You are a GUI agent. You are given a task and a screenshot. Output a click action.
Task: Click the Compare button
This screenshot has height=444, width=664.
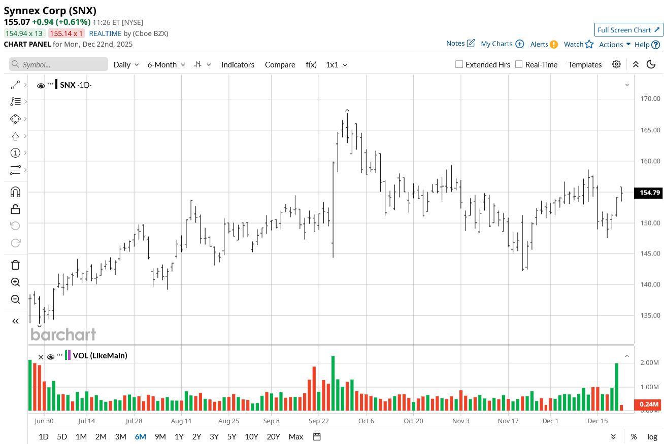coord(280,64)
